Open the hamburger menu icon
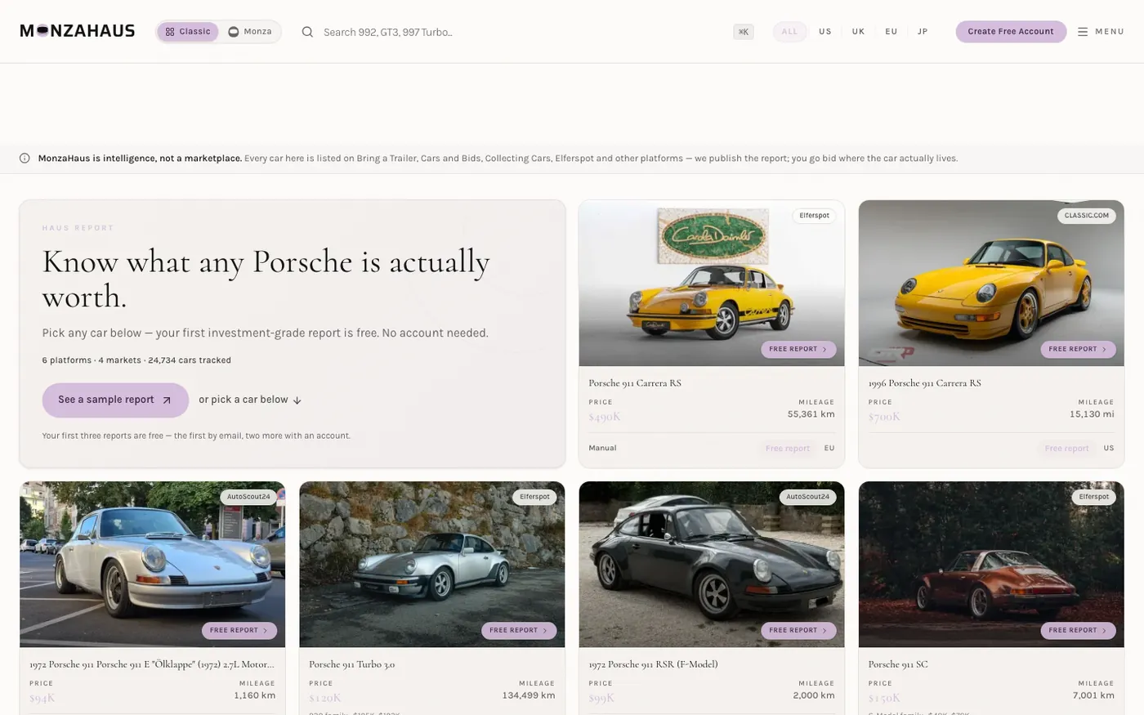Viewport: 1144px width, 715px height. click(x=1083, y=32)
